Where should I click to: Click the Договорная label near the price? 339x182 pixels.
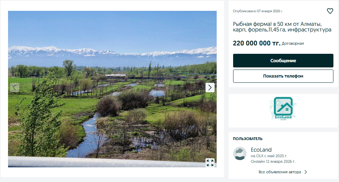point(293,44)
